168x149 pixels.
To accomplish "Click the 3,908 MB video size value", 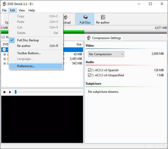I will pos(158,54).
